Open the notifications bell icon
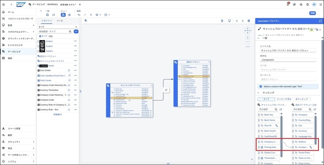Image resolution: width=324 pixels, height=165 pixels. pyautogui.click(x=288, y=4)
